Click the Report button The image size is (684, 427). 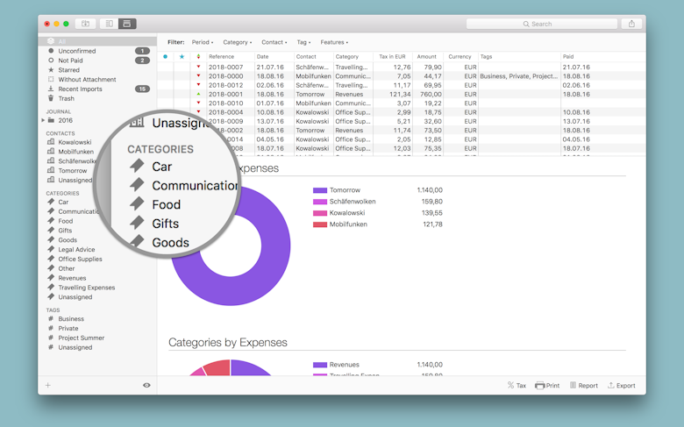[584, 386]
